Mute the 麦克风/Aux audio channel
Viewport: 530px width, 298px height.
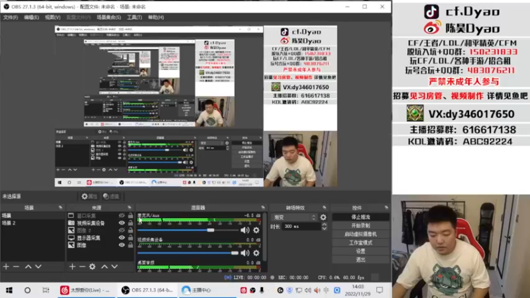pos(244,230)
